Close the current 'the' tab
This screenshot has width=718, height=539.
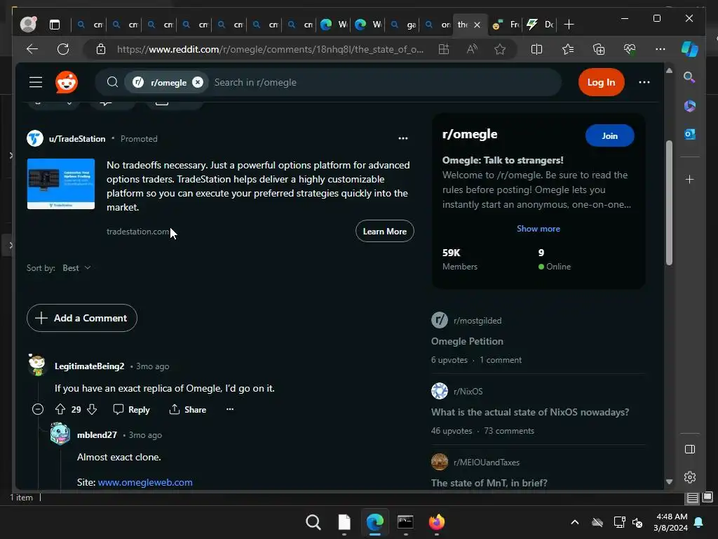(477, 25)
